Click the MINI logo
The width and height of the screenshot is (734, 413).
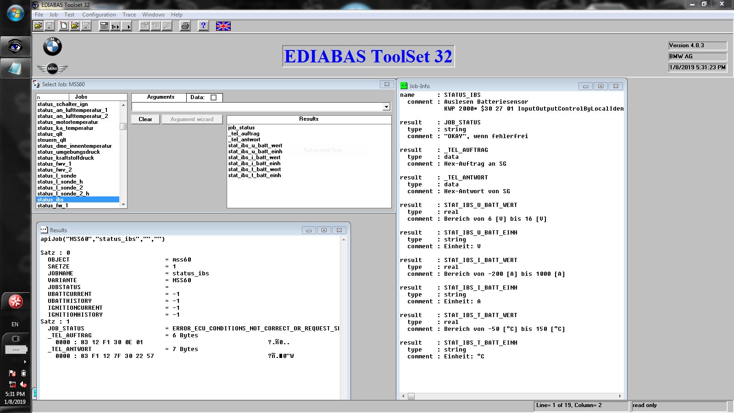point(52,68)
